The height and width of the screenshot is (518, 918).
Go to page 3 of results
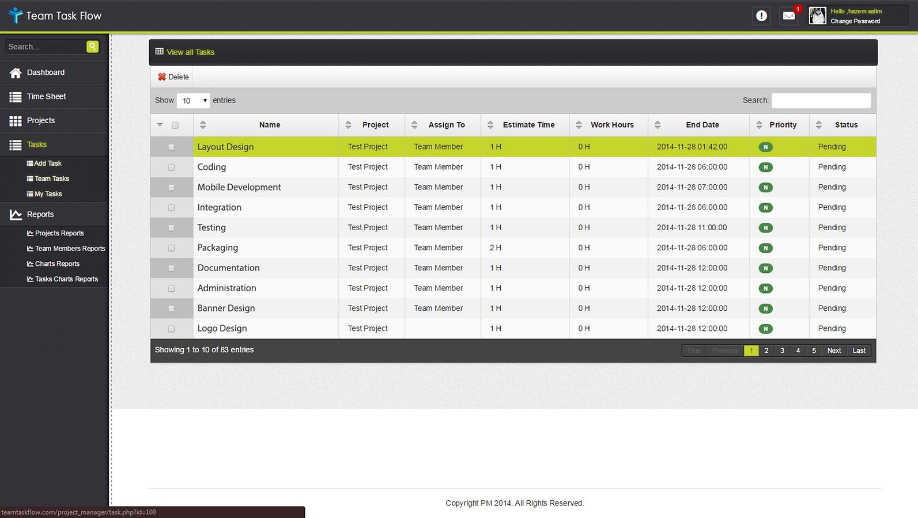pos(782,351)
